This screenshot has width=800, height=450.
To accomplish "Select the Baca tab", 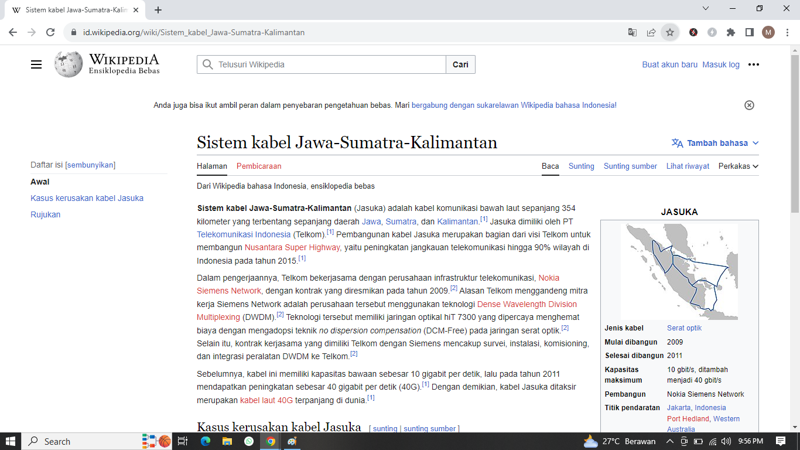I will 551,166.
